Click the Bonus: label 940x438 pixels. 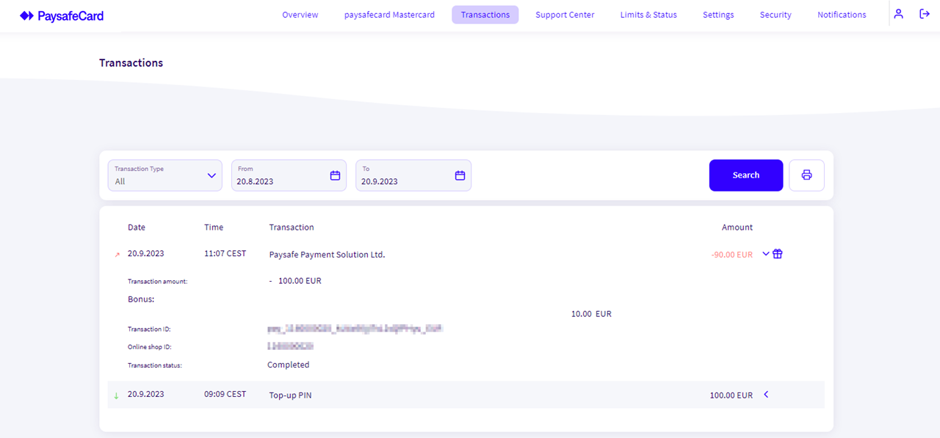click(x=141, y=299)
